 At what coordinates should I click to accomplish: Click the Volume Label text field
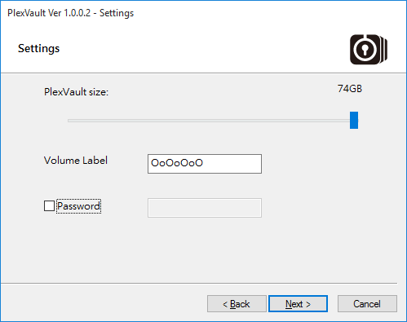click(x=205, y=164)
